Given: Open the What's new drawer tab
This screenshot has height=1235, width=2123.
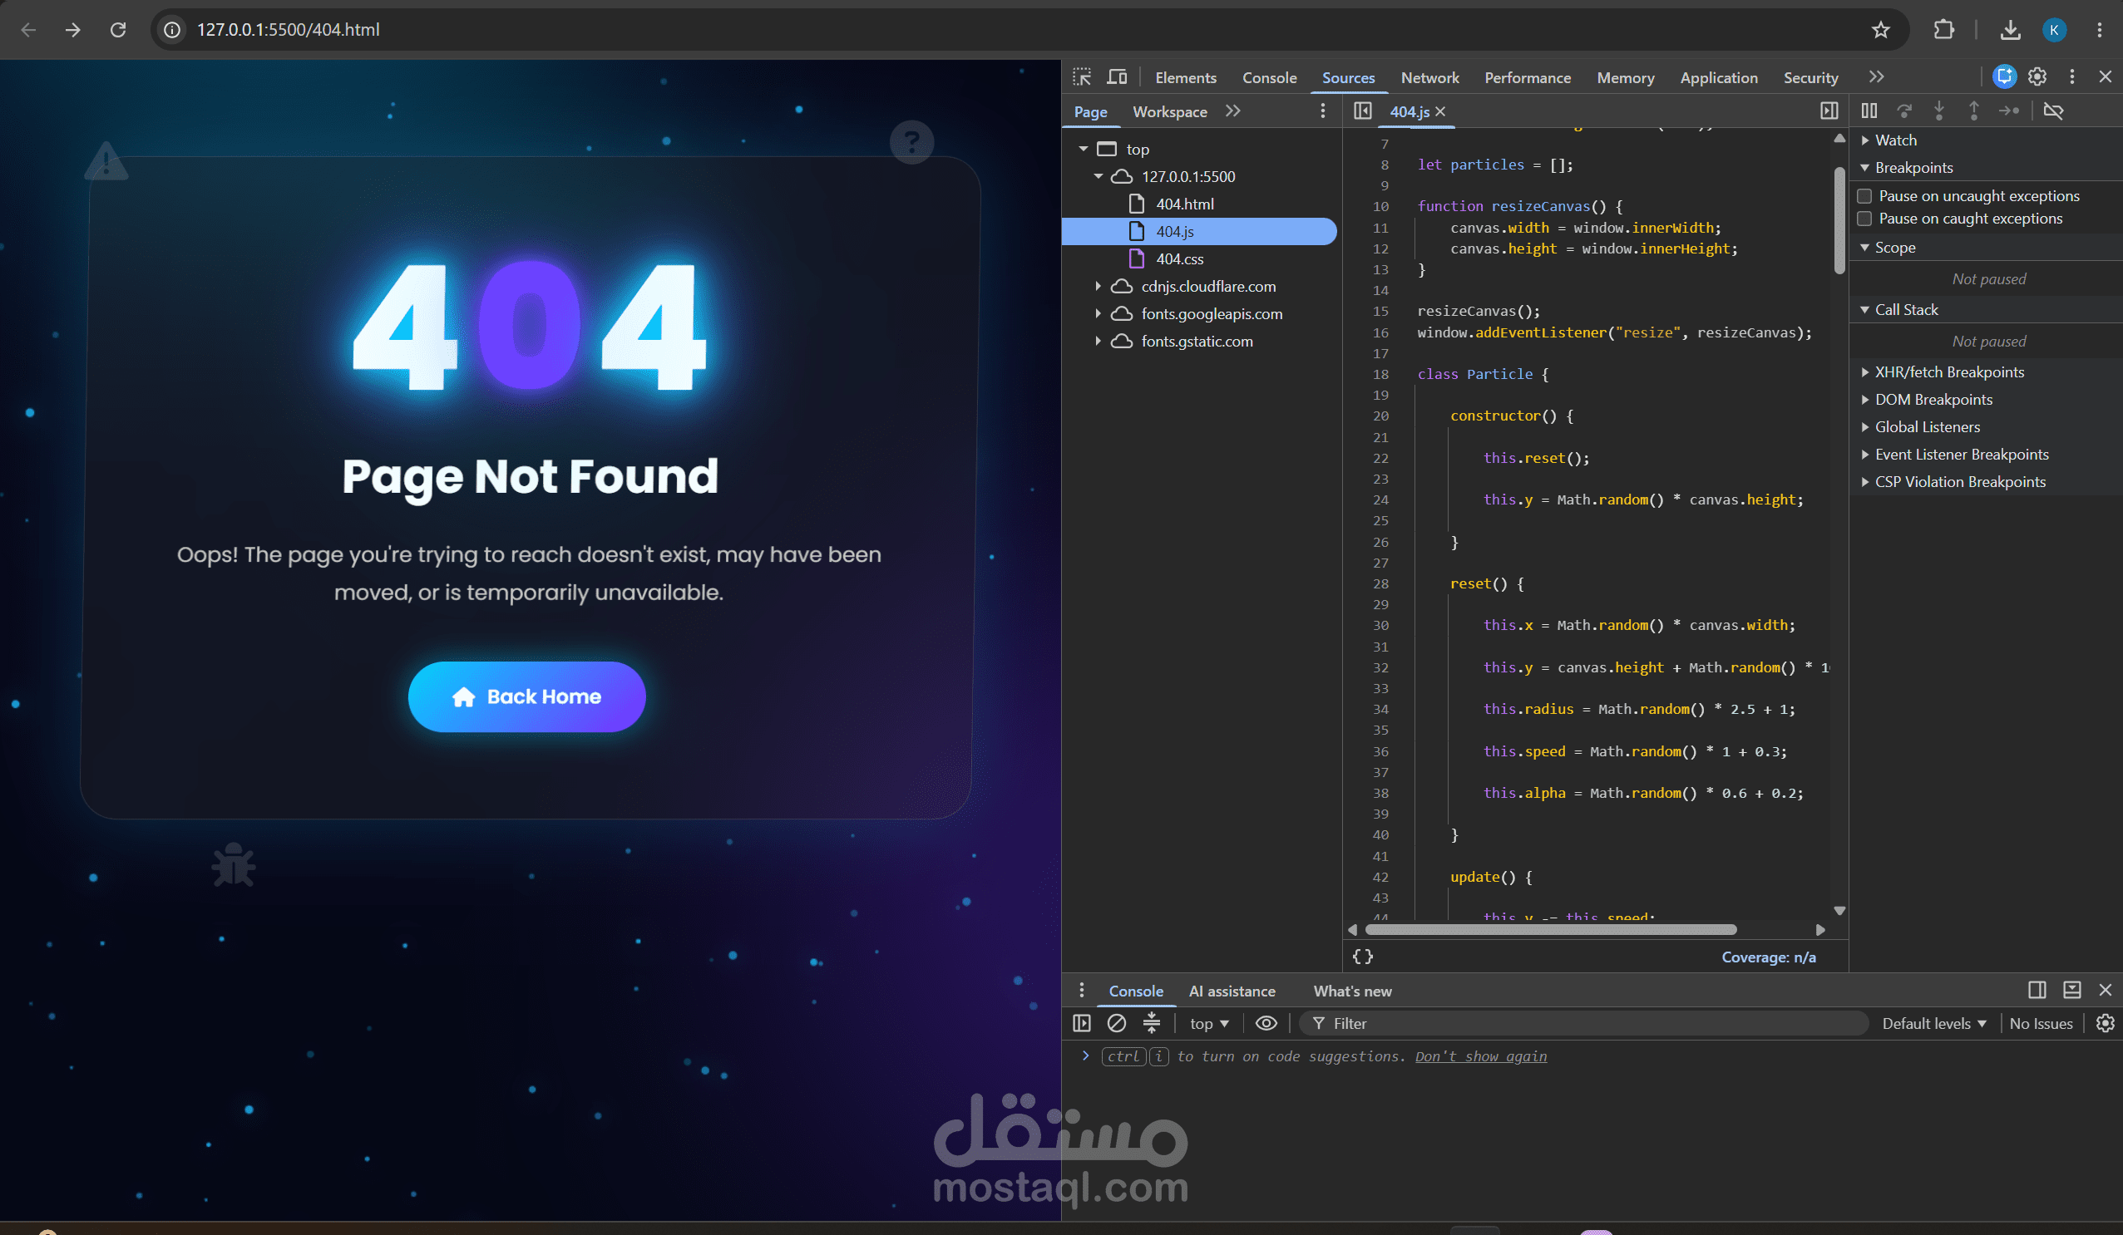Looking at the screenshot, I should (1352, 991).
